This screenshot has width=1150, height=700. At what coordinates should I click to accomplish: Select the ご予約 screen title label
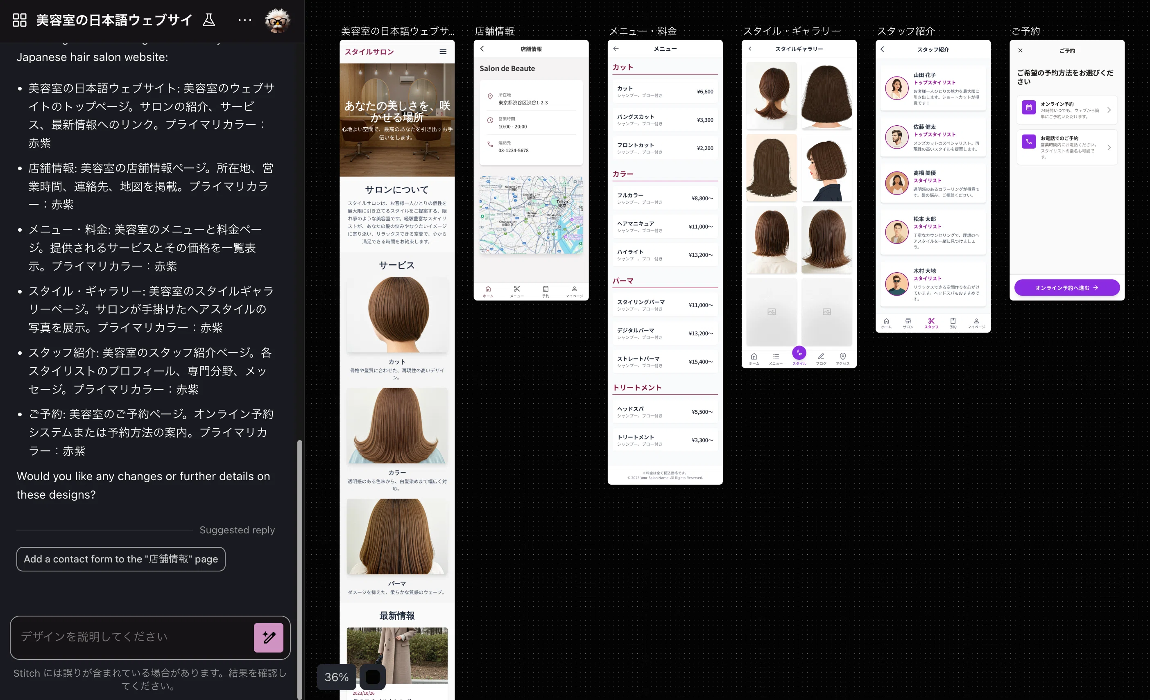click(1025, 31)
